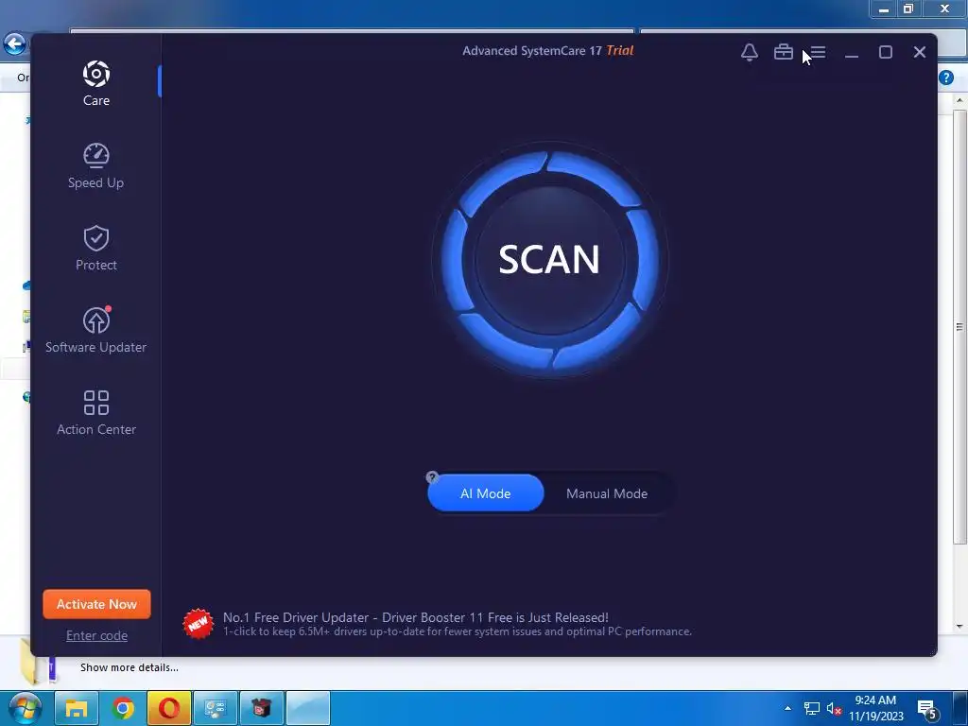Image resolution: width=968 pixels, height=726 pixels.
Task: Open the Action Center notifications tray icon
Action: coord(928,709)
